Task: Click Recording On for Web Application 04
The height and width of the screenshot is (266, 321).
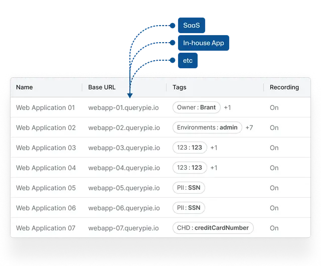Action: pyautogui.click(x=274, y=168)
